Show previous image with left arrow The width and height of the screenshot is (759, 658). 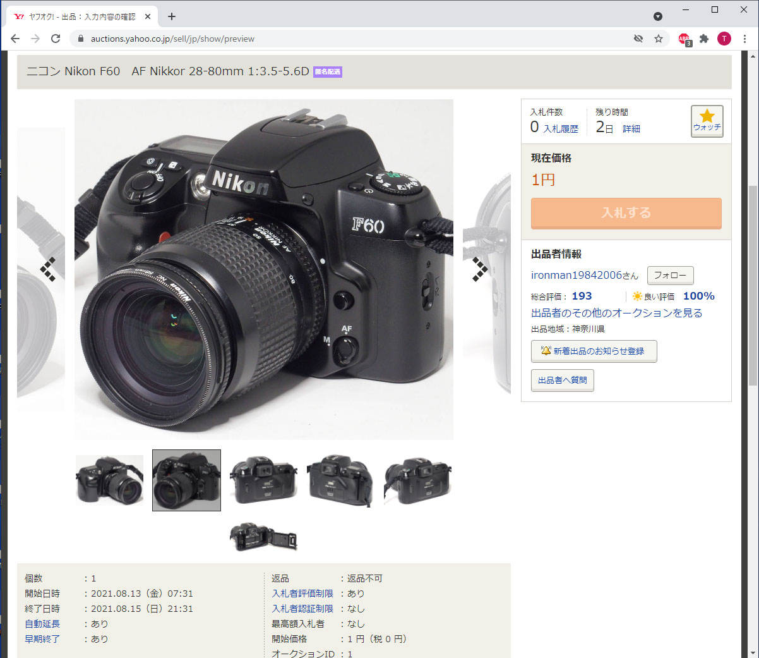tap(48, 269)
